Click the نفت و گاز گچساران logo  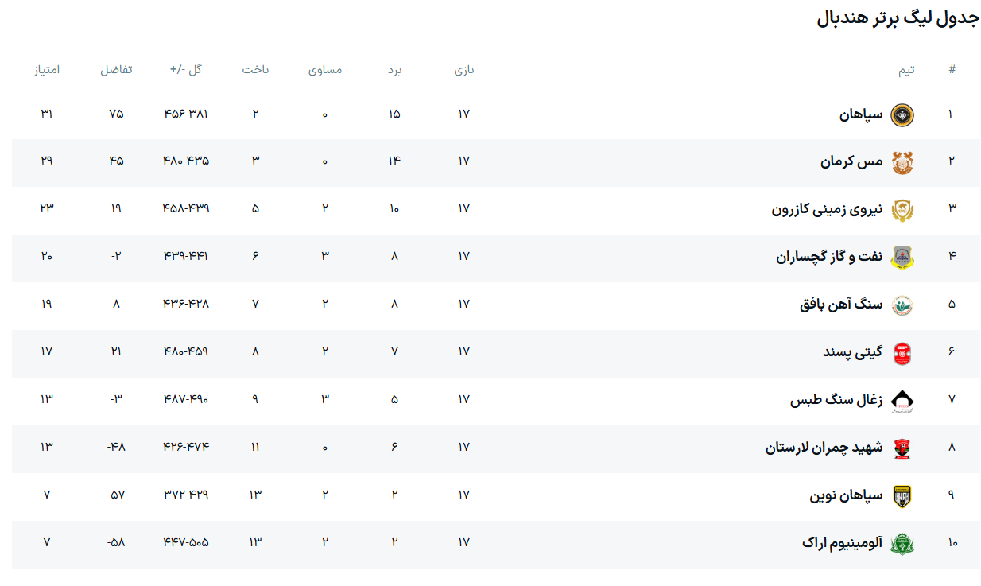(902, 258)
